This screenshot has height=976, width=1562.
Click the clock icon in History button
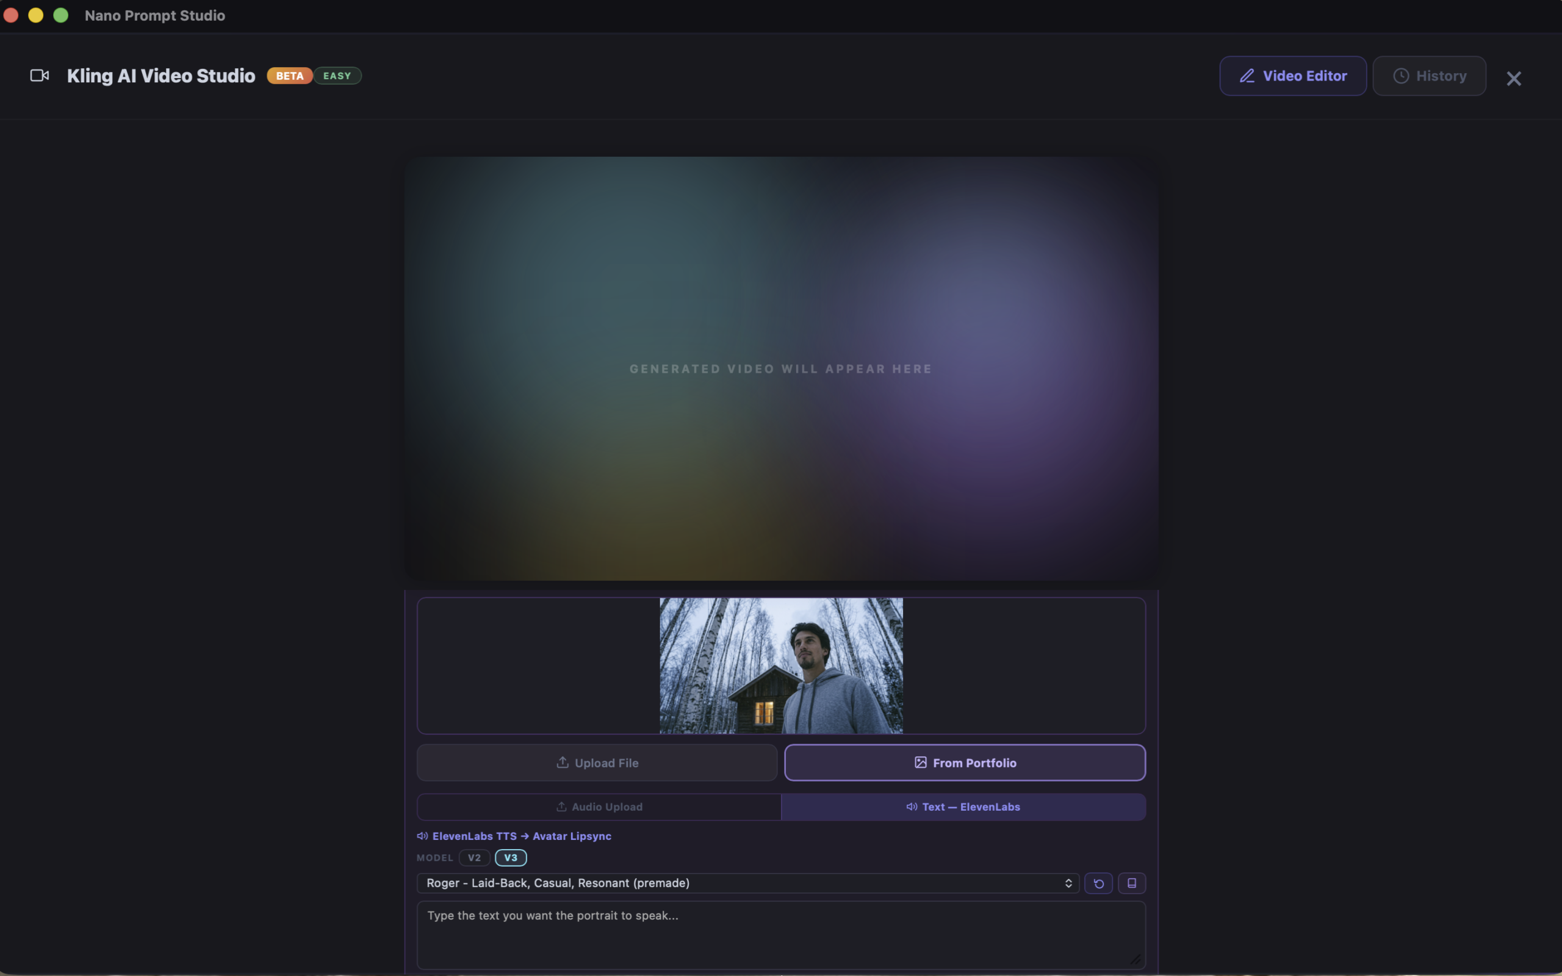tap(1401, 76)
